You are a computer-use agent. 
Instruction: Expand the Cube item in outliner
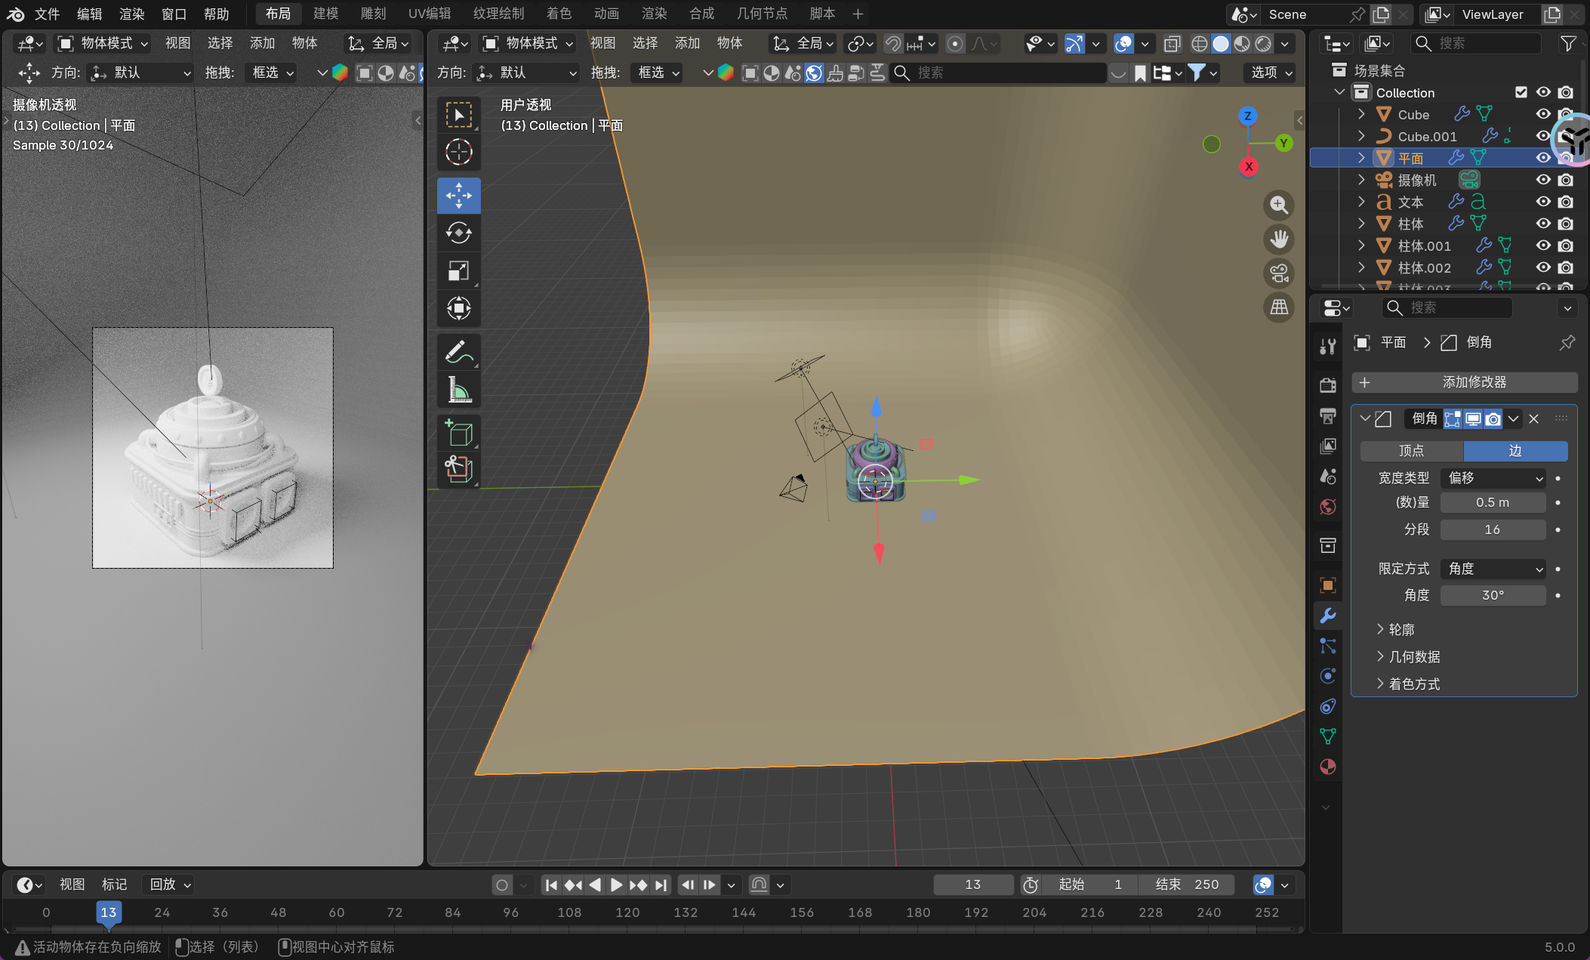tap(1361, 114)
